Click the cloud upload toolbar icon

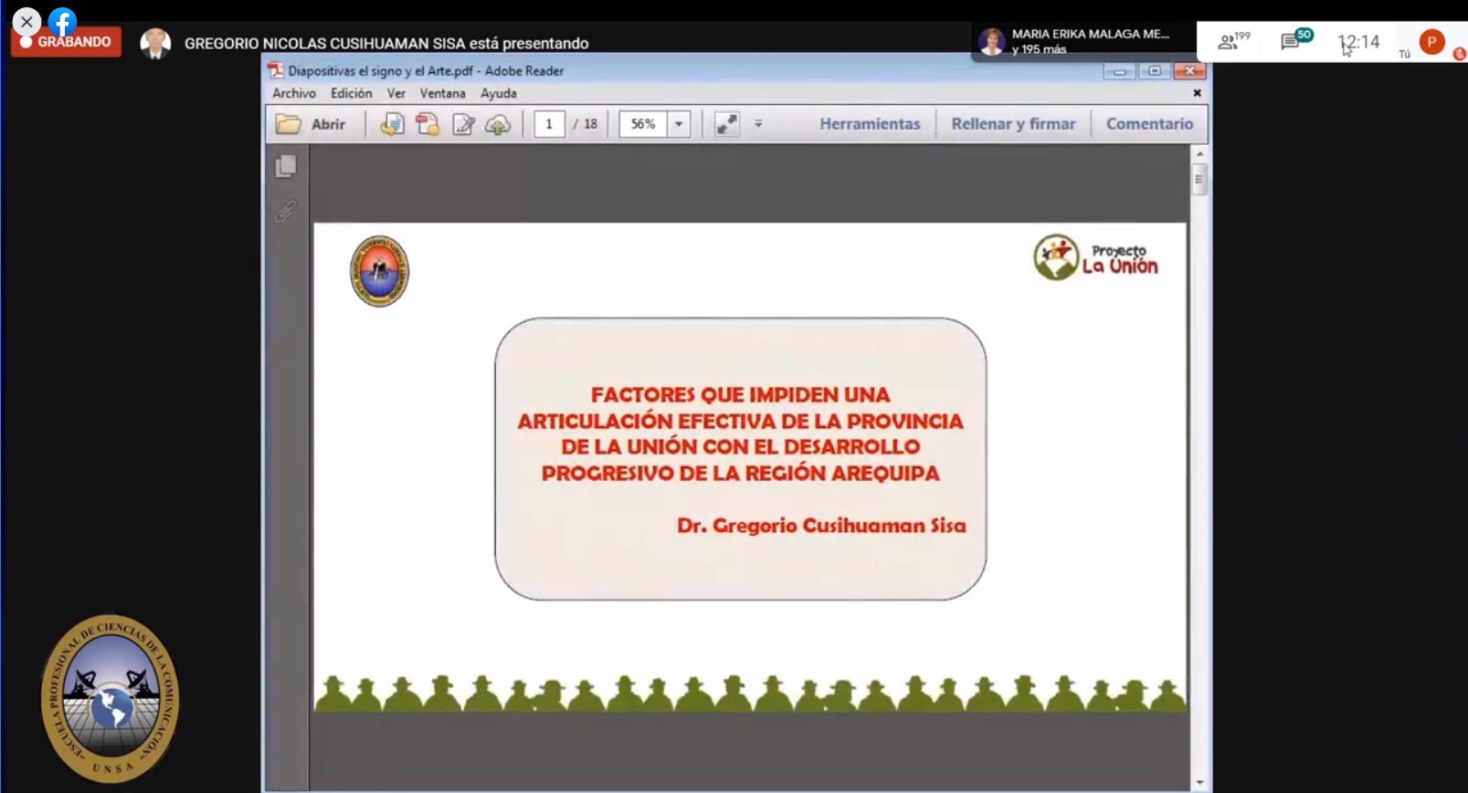tap(498, 124)
